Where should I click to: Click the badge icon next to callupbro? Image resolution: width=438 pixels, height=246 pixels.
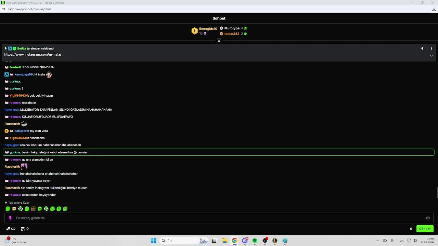coord(7,131)
